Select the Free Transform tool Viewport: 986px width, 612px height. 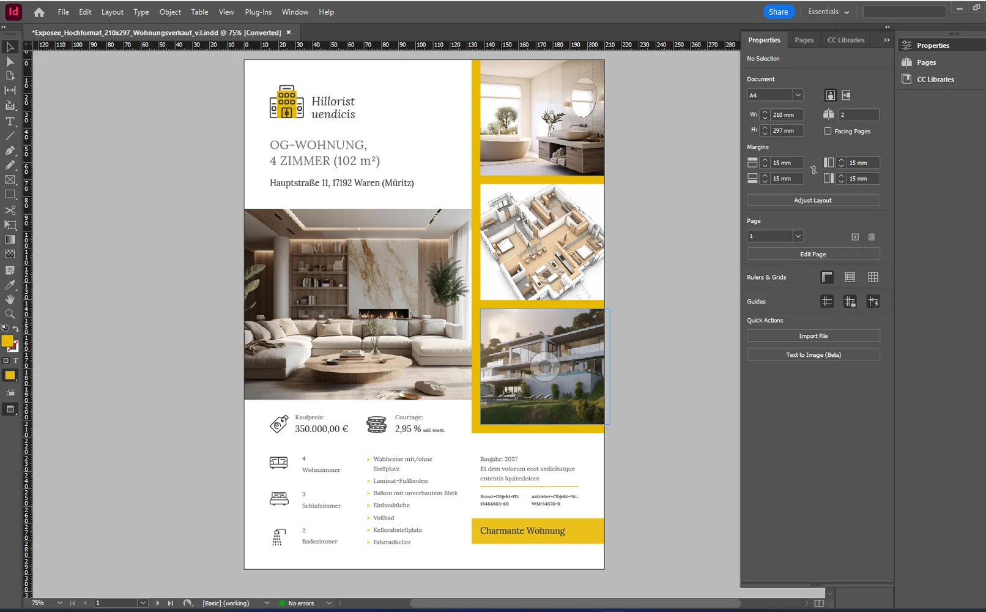tap(10, 225)
